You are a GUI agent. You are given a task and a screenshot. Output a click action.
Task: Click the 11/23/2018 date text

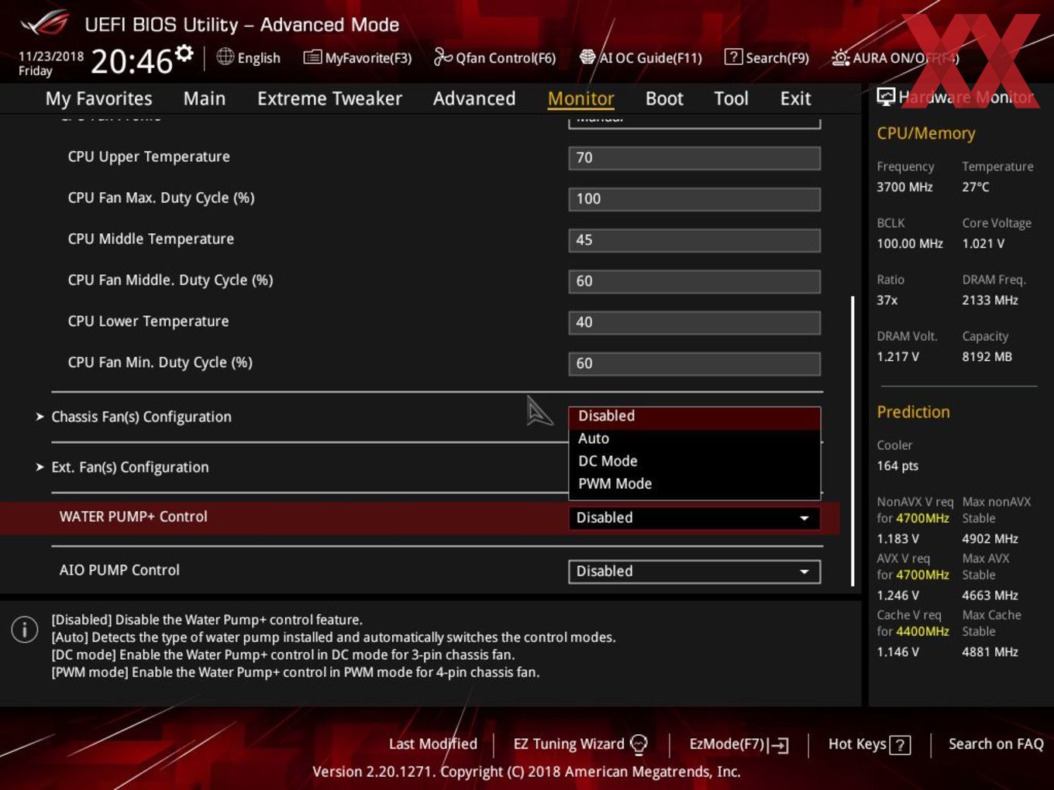[51, 56]
